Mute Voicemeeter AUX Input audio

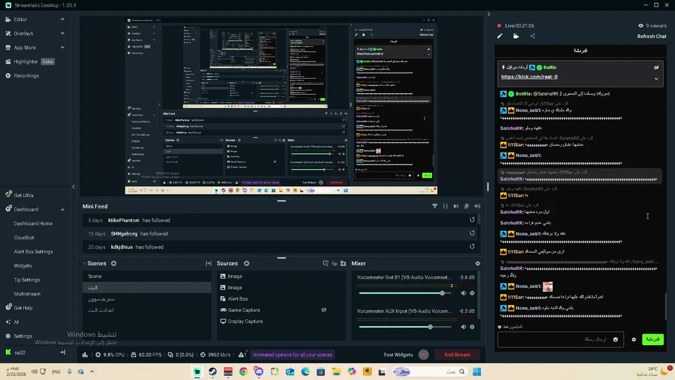(x=464, y=327)
